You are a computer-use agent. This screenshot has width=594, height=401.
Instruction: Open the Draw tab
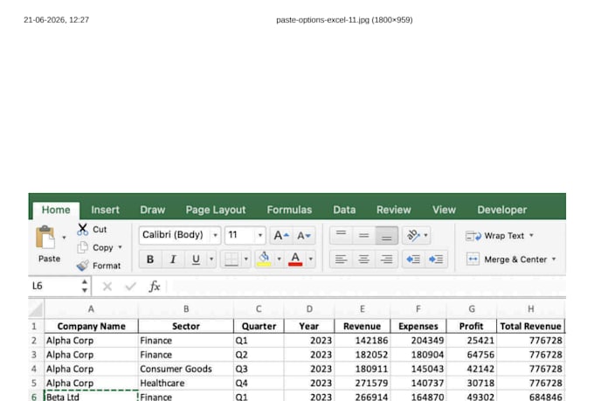click(x=152, y=210)
